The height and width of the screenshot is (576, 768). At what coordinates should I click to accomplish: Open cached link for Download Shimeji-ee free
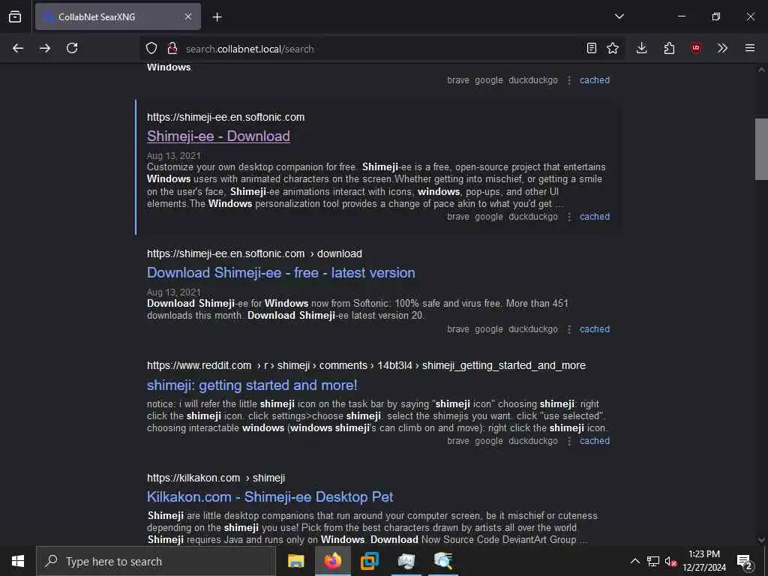pyautogui.click(x=595, y=329)
